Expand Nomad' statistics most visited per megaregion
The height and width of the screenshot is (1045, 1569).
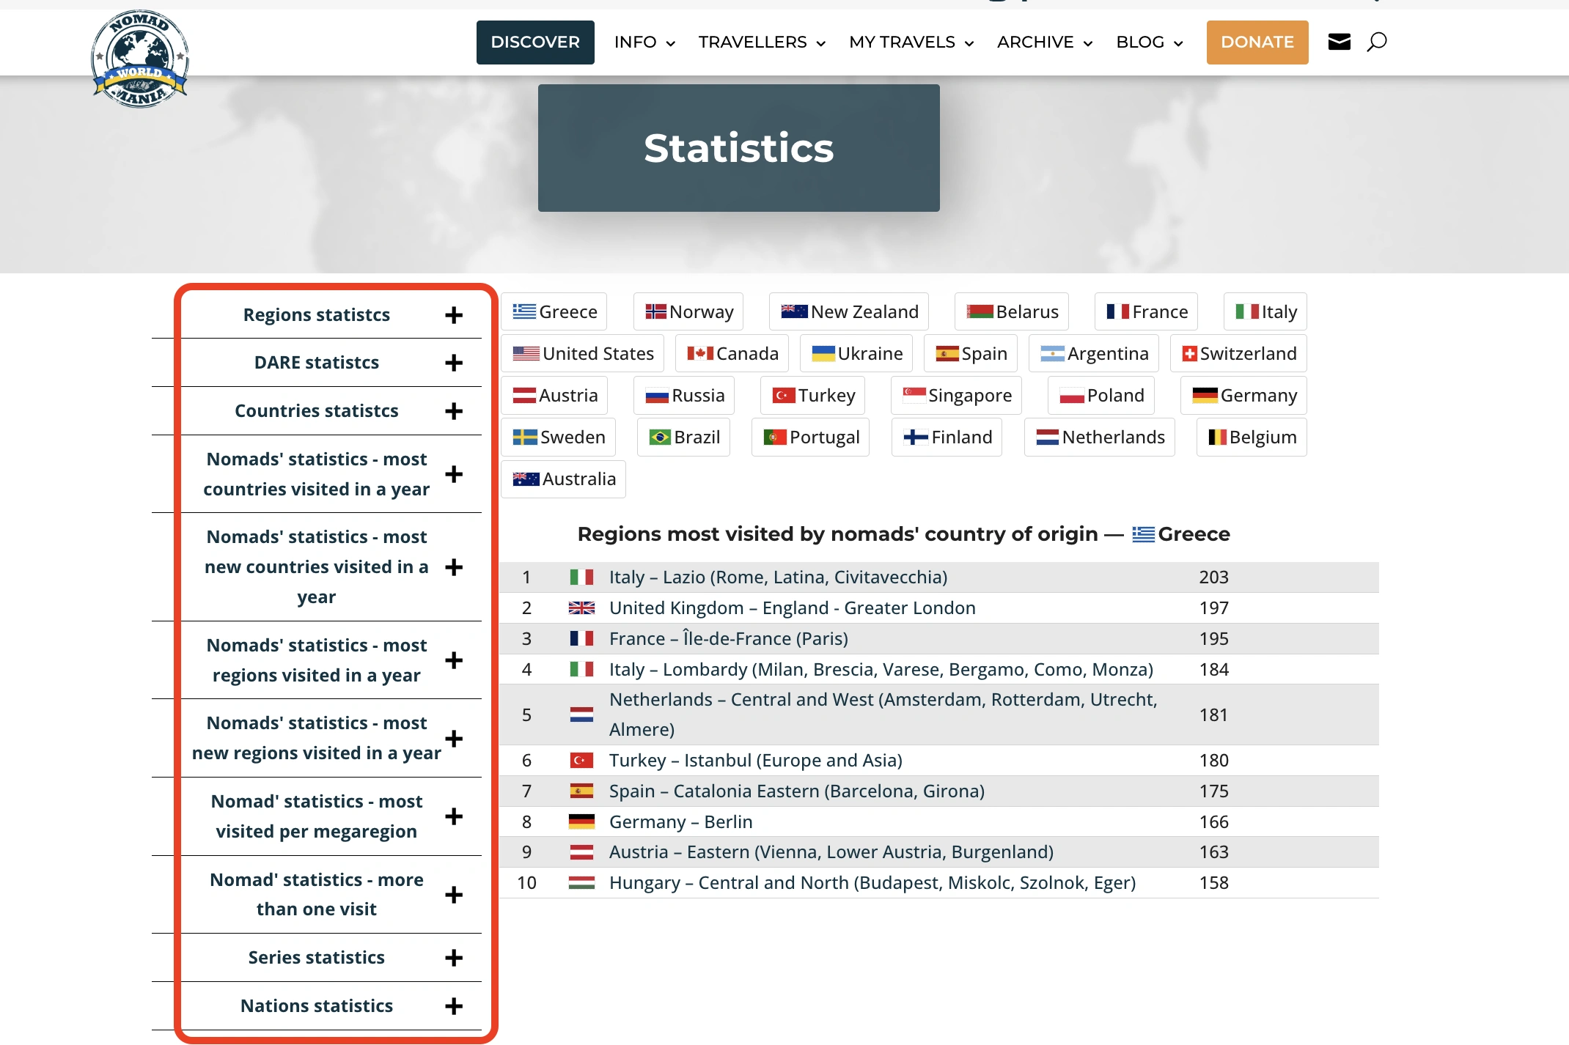[x=454, y=816]
